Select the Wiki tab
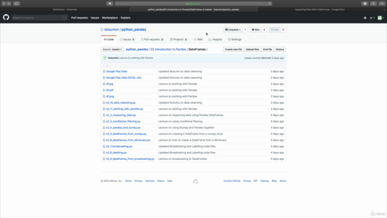This screenshot has height=218, width=387. pos(198,39)
